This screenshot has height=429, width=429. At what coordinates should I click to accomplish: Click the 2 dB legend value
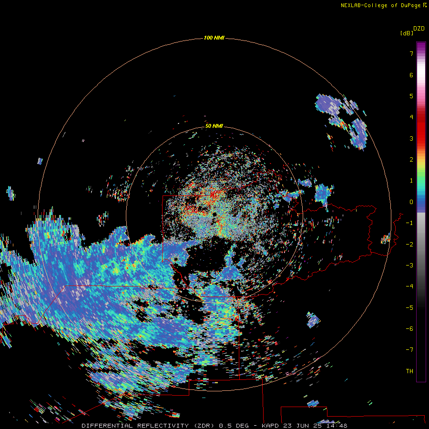click(x=411, y=160)
